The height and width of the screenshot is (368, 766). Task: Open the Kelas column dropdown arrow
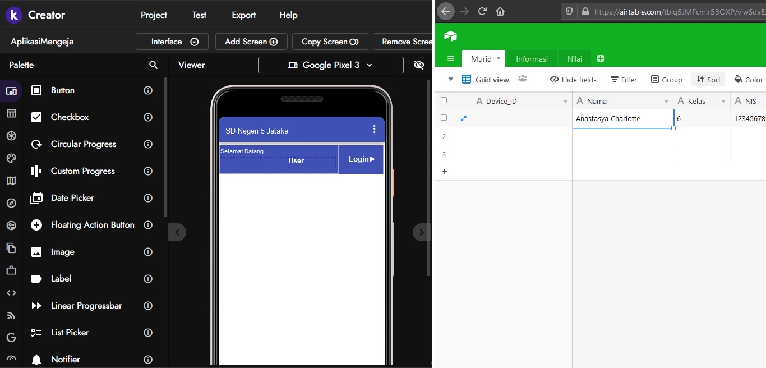(723, 102)
